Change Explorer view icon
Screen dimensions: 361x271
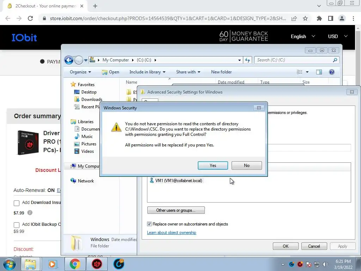coord(300,72)
